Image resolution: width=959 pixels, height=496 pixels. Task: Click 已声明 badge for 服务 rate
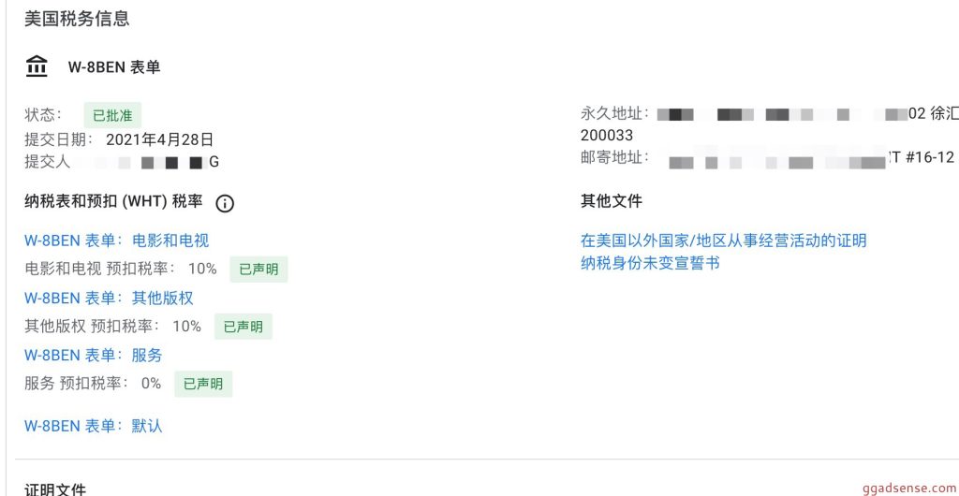point(203,385)
